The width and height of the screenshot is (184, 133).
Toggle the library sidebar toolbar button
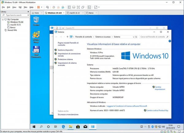coord(69,7)
